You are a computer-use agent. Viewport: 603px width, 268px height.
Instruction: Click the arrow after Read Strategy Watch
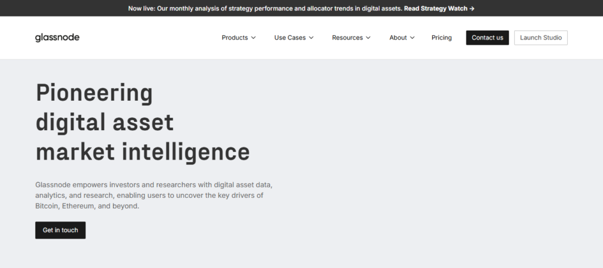[472, 9]
